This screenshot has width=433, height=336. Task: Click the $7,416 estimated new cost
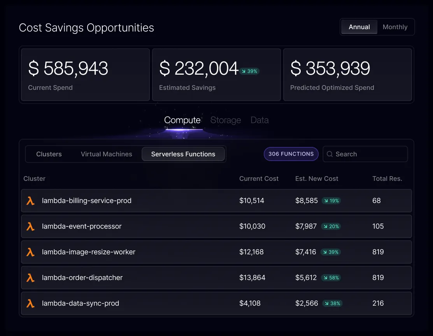pyautogui.click(x=306, y=252)
